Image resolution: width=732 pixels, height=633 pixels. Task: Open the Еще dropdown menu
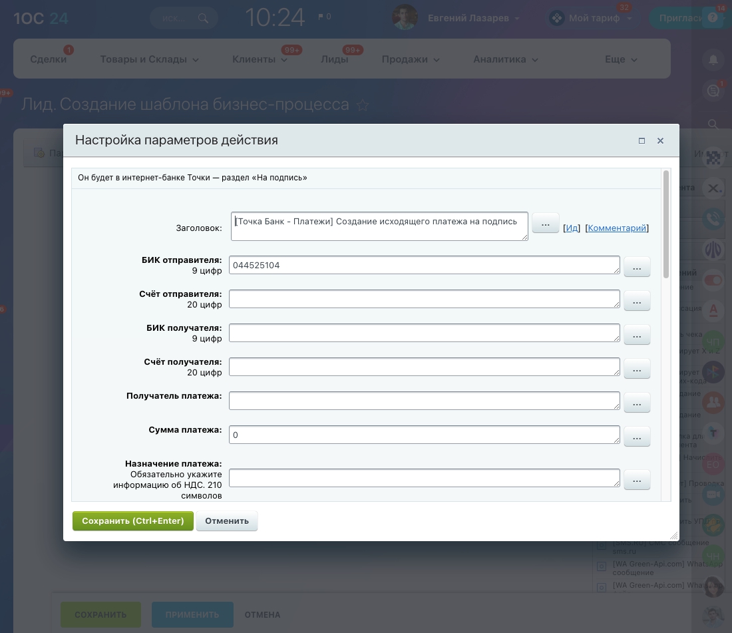(x=620, y=59)
